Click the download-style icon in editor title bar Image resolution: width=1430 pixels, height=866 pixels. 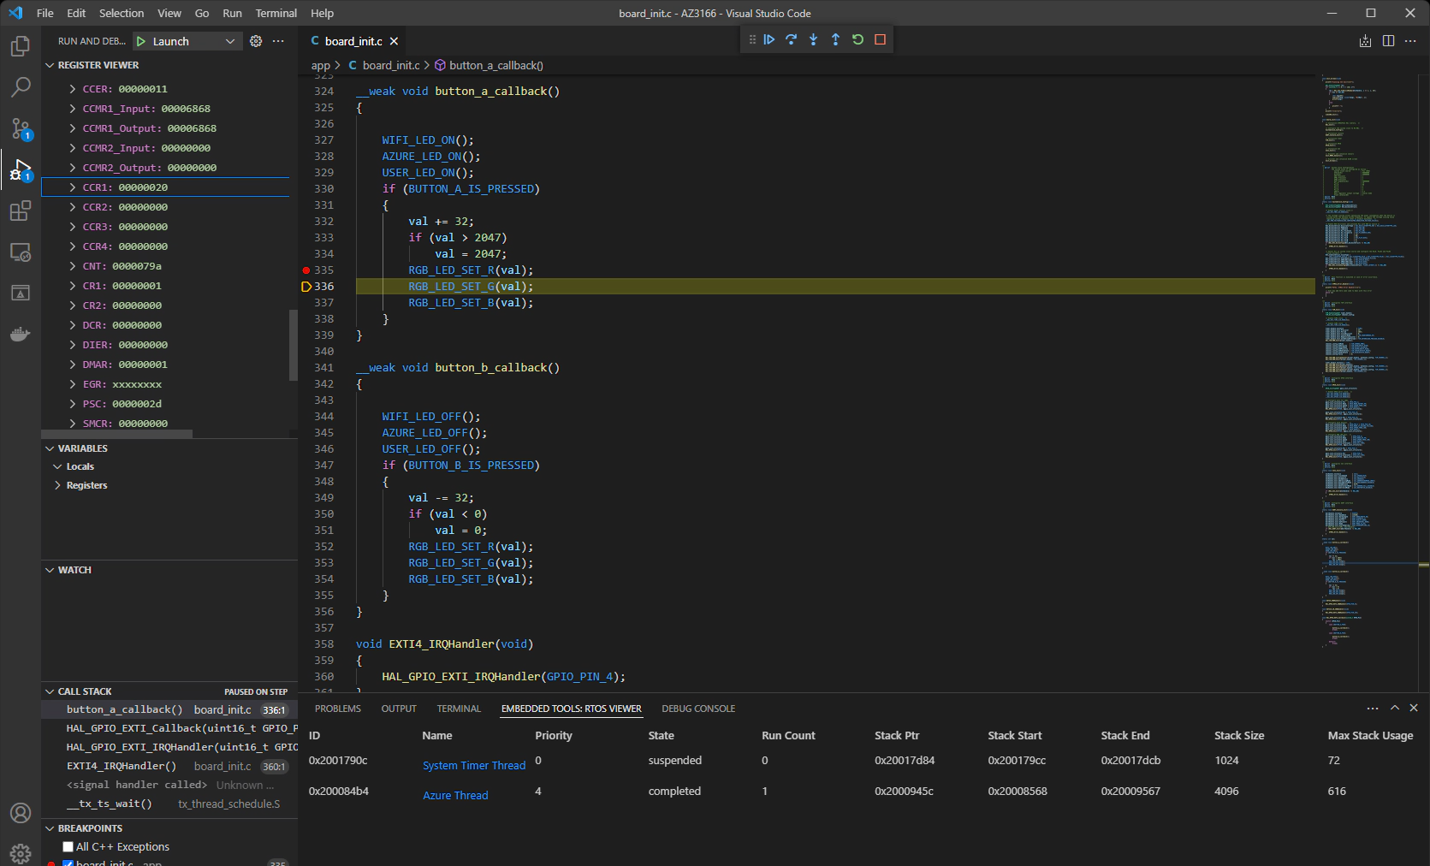pos(1365,41)
